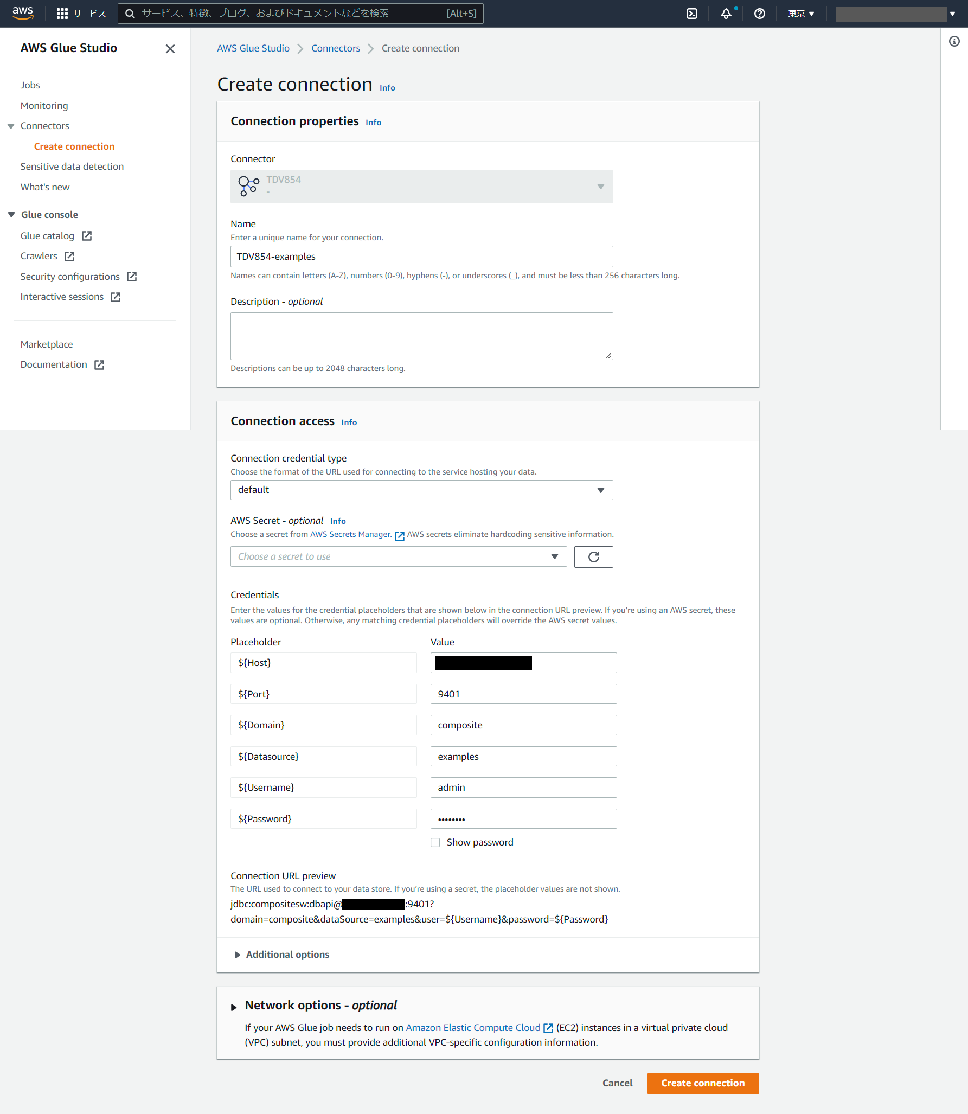Enable the Show password checkbox

(435, 842)
